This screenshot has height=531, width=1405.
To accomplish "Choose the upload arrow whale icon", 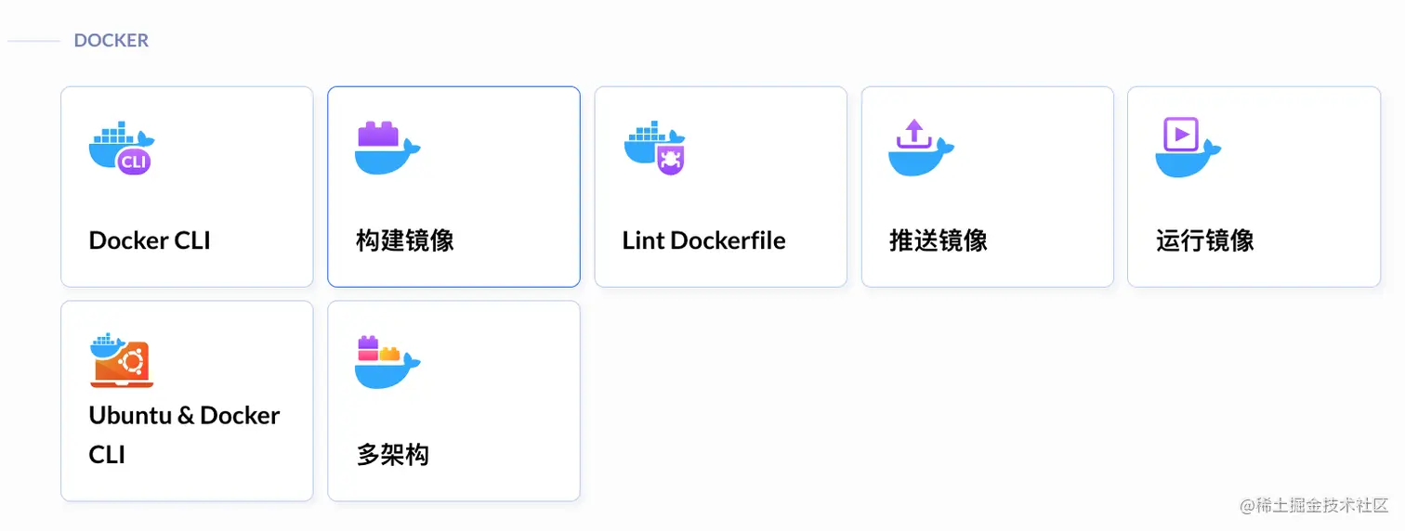I will pos(921,147).
